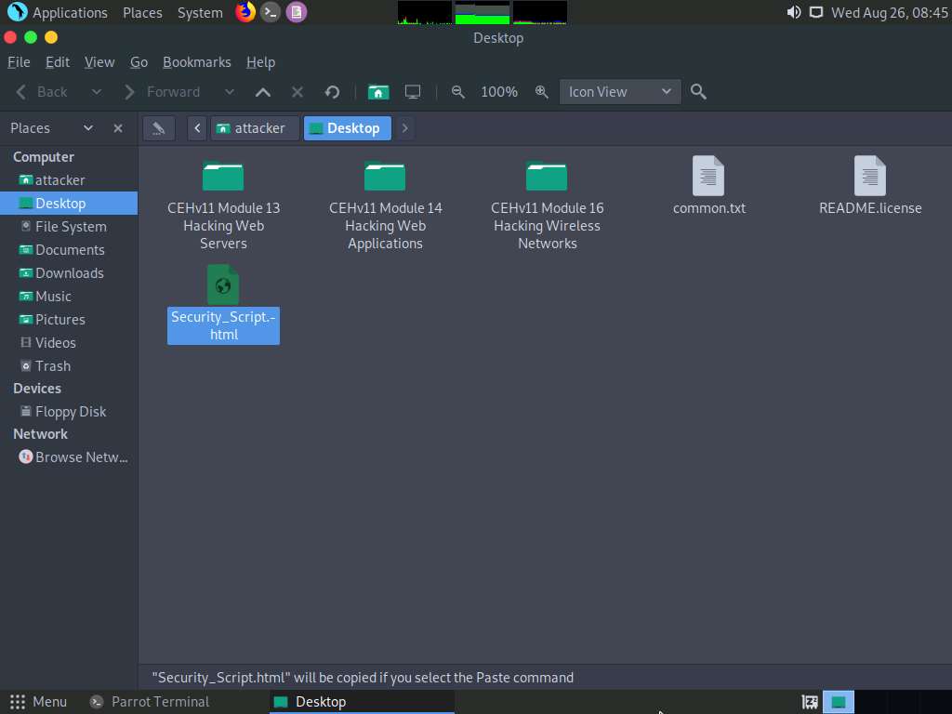952x714 pixels.
Task: Launch Parrot Terminal from the taskbar
Action: [x=149, y=702]
